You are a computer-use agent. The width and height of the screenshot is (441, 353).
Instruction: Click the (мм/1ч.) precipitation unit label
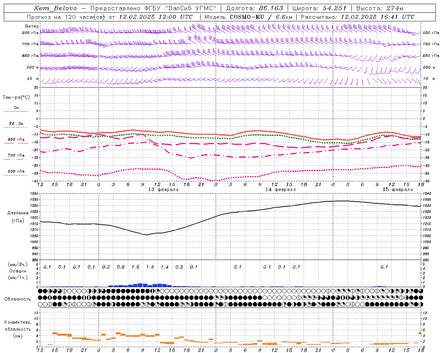point(18,278)
